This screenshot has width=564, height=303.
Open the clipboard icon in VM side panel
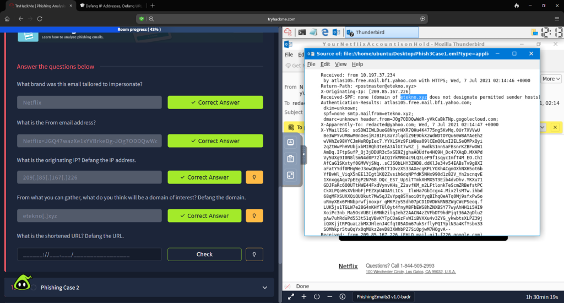pos(290,159)
